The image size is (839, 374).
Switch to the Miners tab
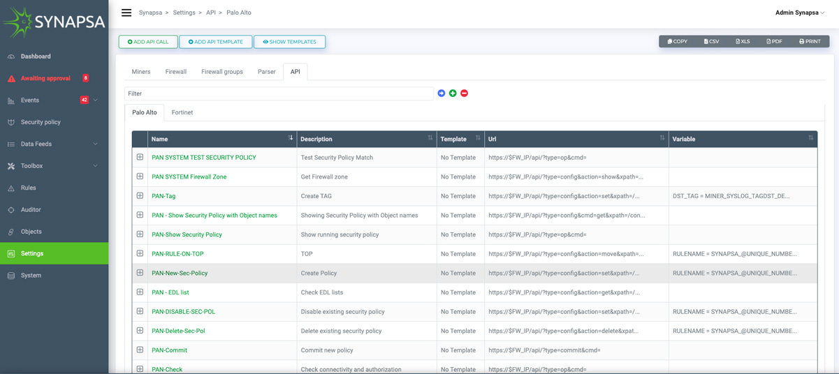[x=141, y=72]
